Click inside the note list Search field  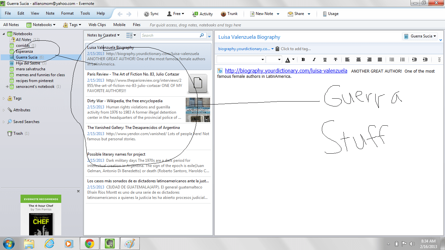pos(169,35)
